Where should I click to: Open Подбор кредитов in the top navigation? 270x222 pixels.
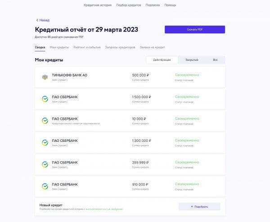coord(128,5)
